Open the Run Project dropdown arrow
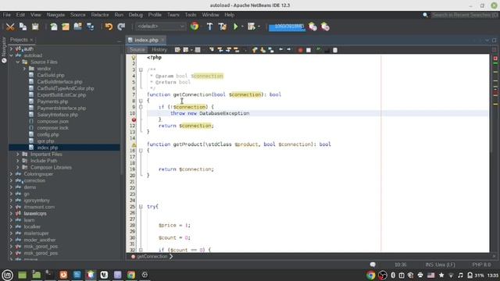Image resolution: width=500 pixels, height=281 pixels. coord(242,27)
